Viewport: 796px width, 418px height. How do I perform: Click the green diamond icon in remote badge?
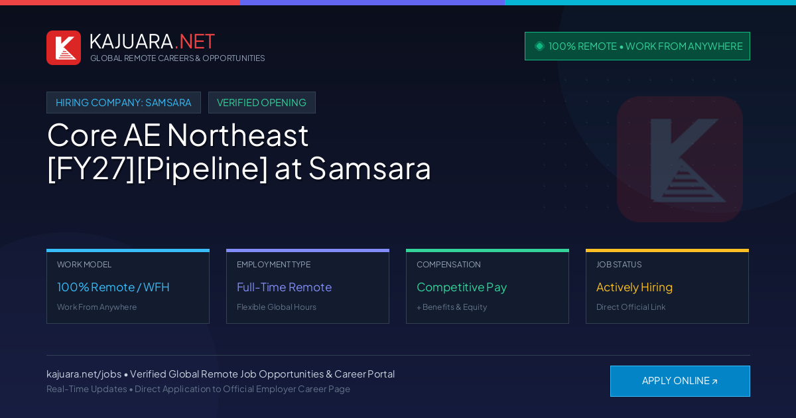(539, 46)
